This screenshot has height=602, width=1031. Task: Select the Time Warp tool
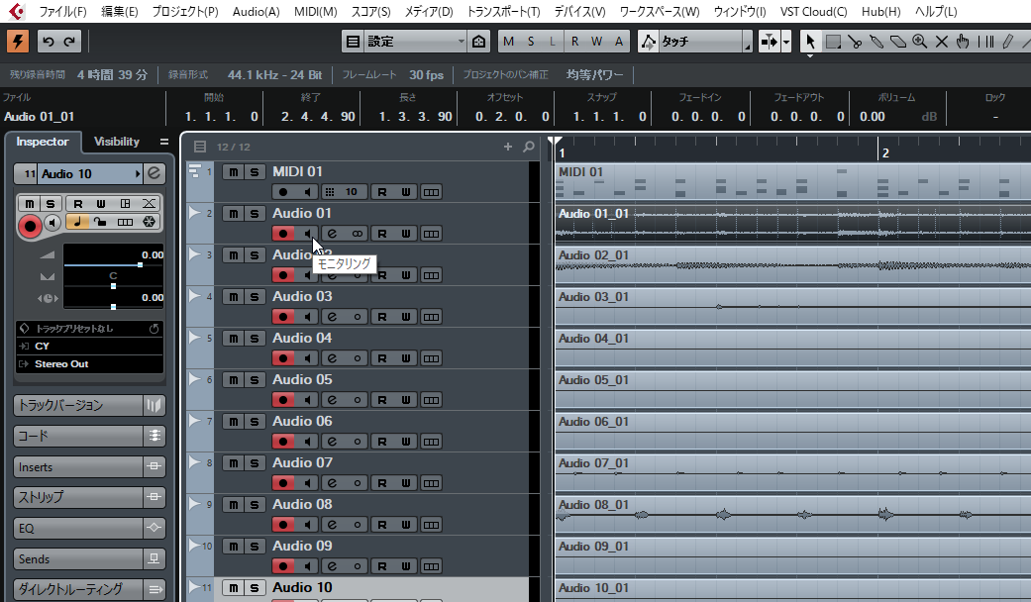tap(985, 42)
